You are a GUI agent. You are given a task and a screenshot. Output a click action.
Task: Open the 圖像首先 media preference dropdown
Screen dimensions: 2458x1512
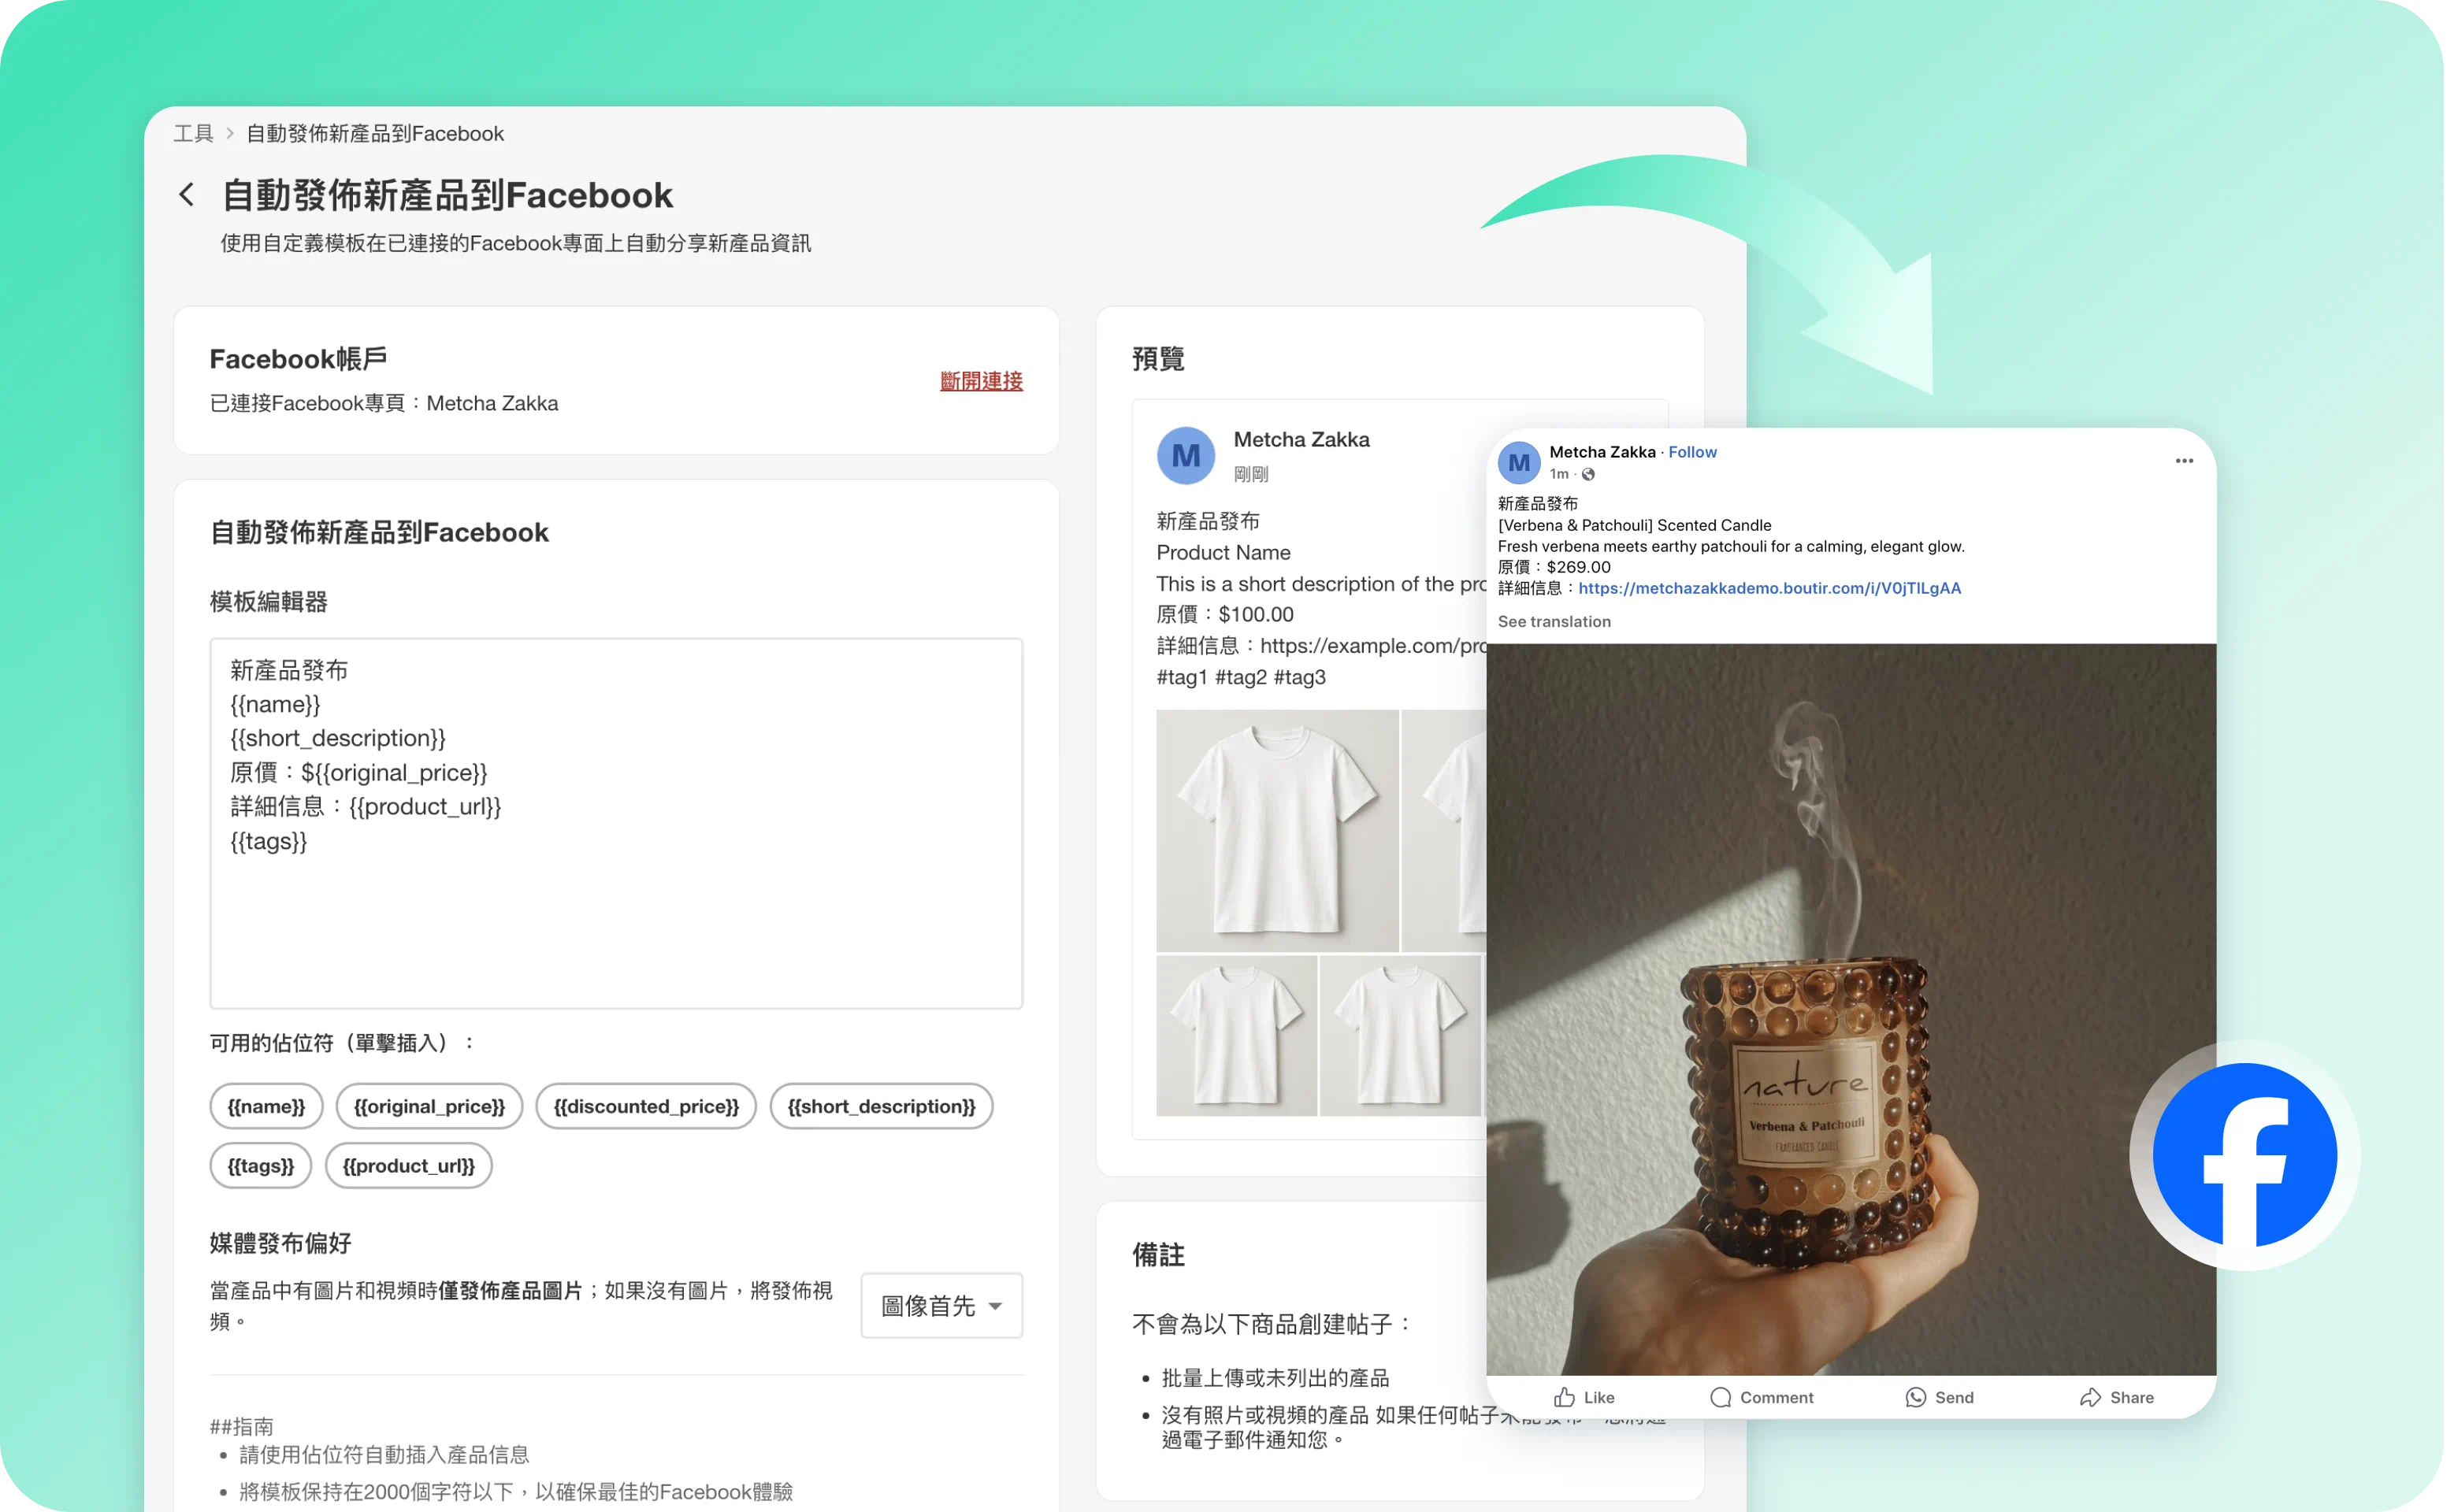941,1305
